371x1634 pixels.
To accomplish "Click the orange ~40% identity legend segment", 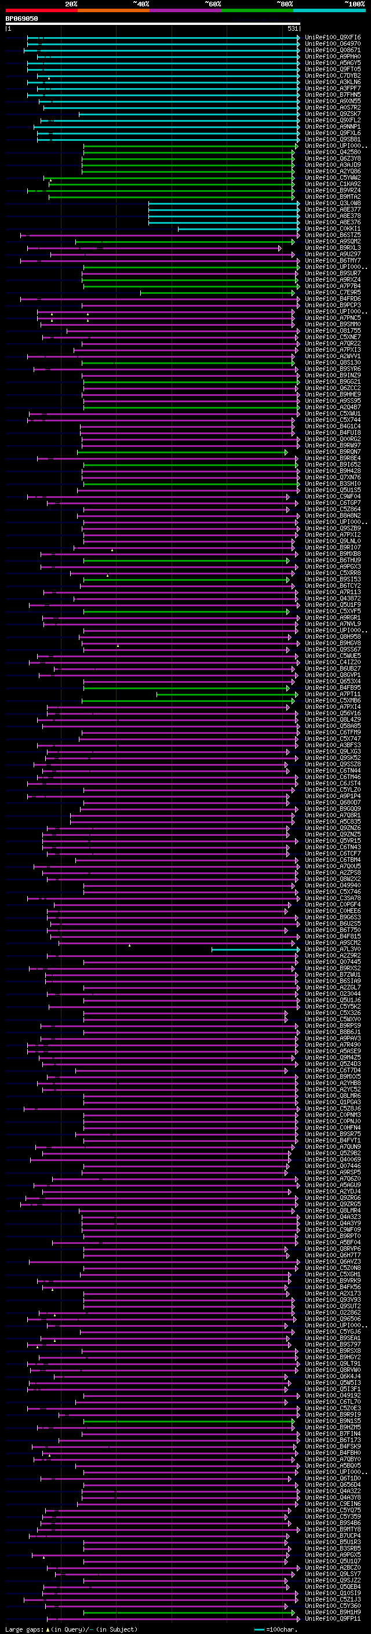I will tap(114, 10).
